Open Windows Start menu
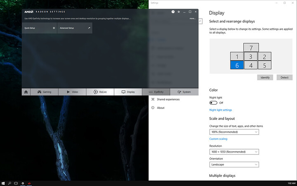297x186 pixels. point(3,184)
